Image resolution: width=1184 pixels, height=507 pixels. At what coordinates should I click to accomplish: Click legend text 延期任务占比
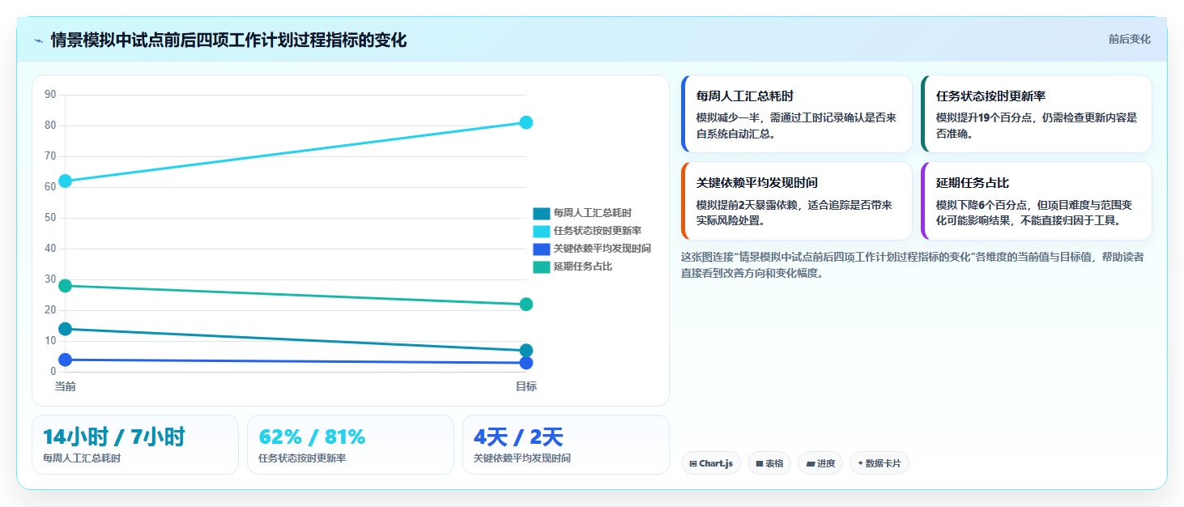[583, 267]
